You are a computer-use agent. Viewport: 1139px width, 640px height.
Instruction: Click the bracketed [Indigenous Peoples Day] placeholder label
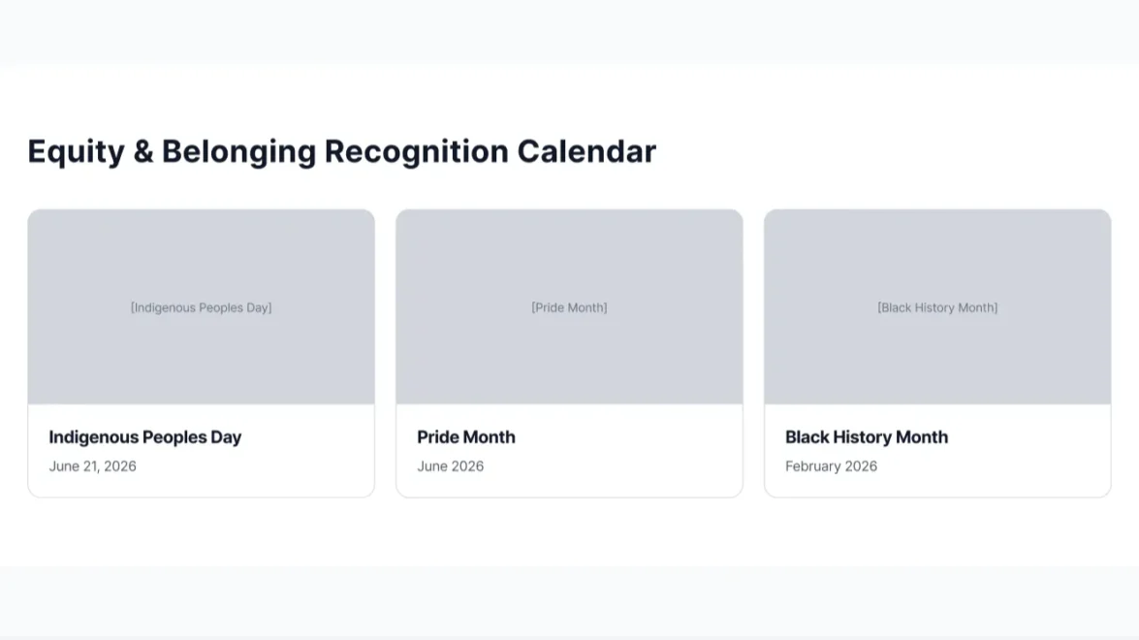(201, 307)
